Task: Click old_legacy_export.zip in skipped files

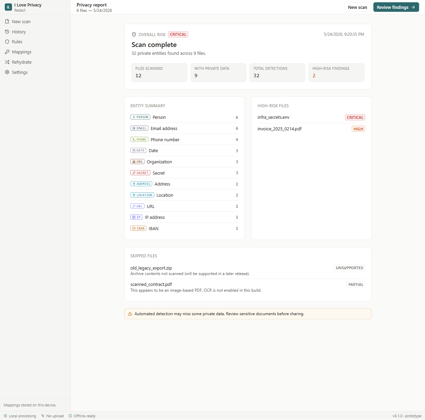Action: pos(151,268)
